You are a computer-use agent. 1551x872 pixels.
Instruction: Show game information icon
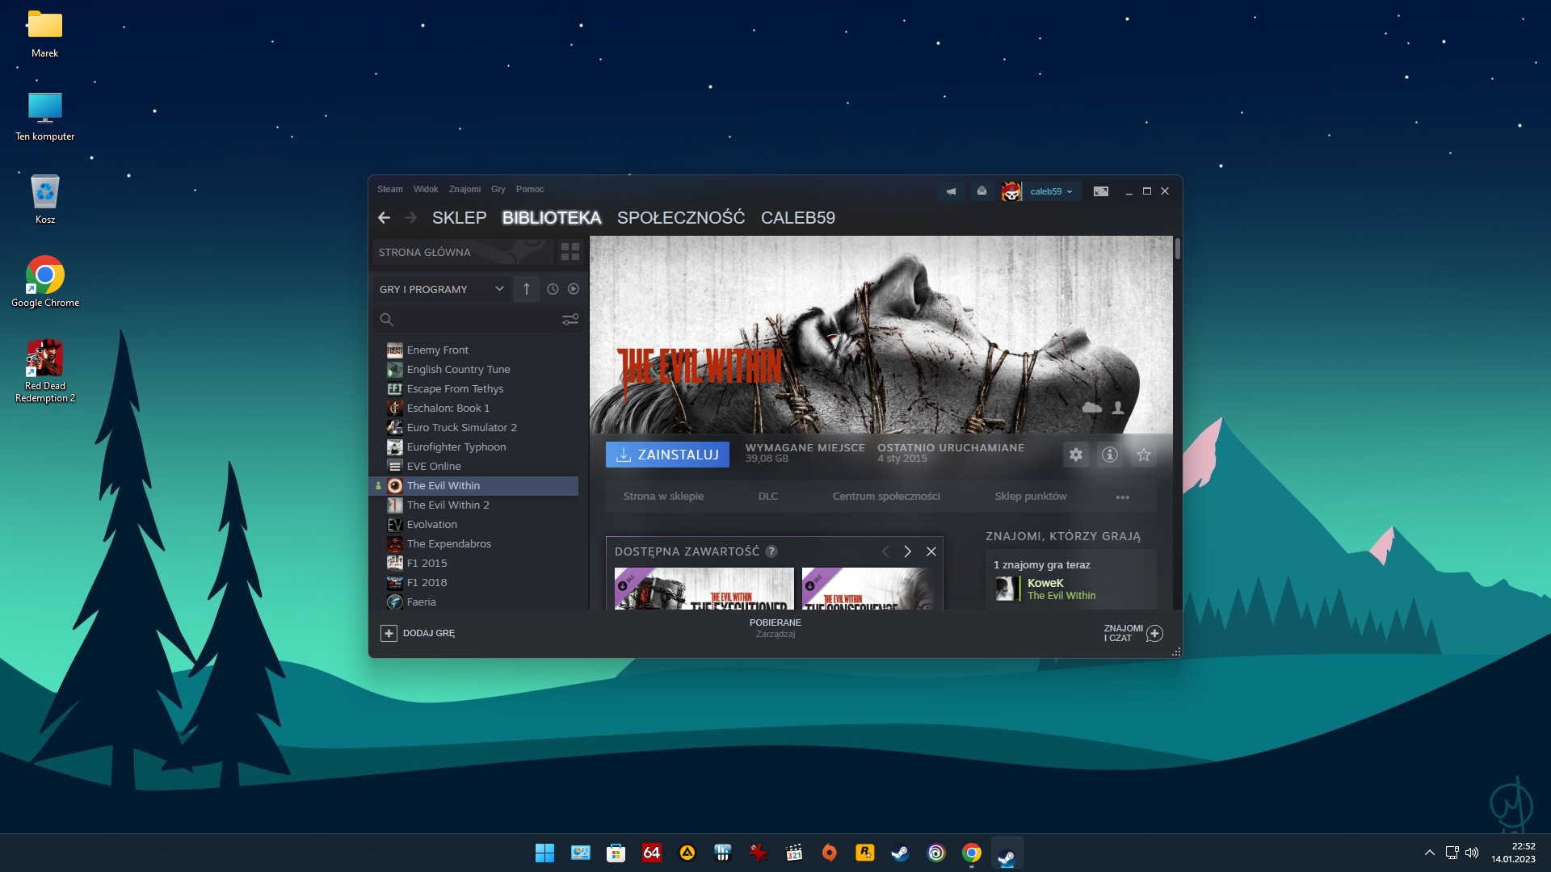click(x=1110, y=455)
